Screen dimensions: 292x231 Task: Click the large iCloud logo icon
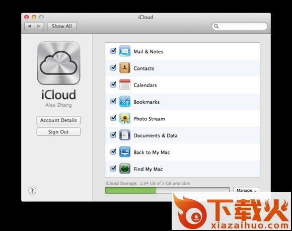(x=59, y=63)
